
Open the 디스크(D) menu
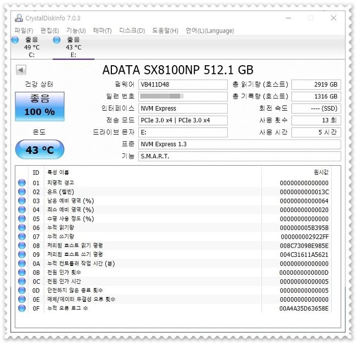pyautogui.click(x=132, y=31)
